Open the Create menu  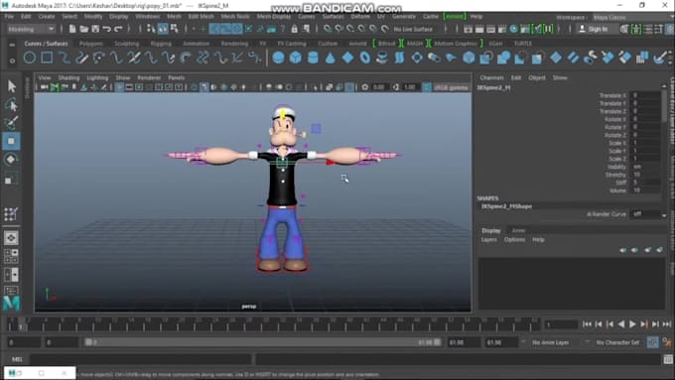pos(47,16)
